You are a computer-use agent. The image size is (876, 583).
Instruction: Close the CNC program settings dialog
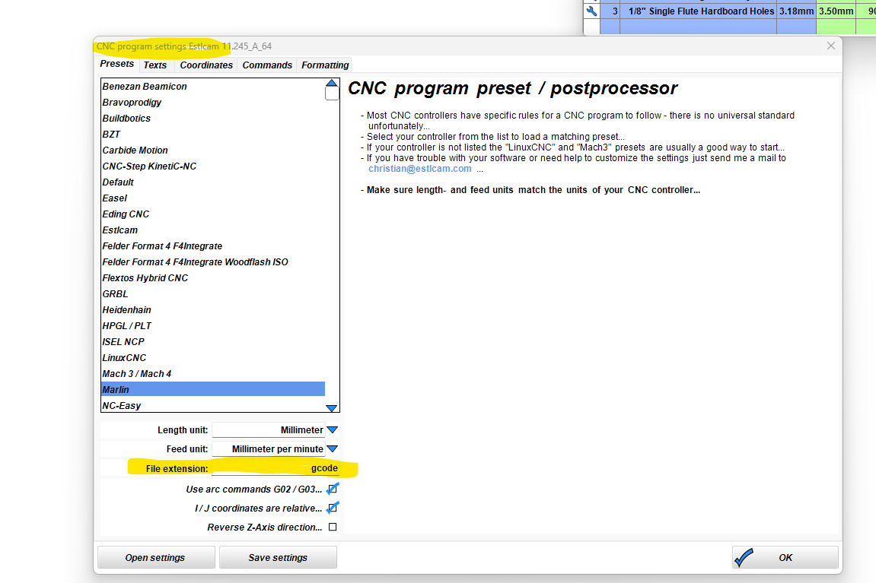point(830,46)
